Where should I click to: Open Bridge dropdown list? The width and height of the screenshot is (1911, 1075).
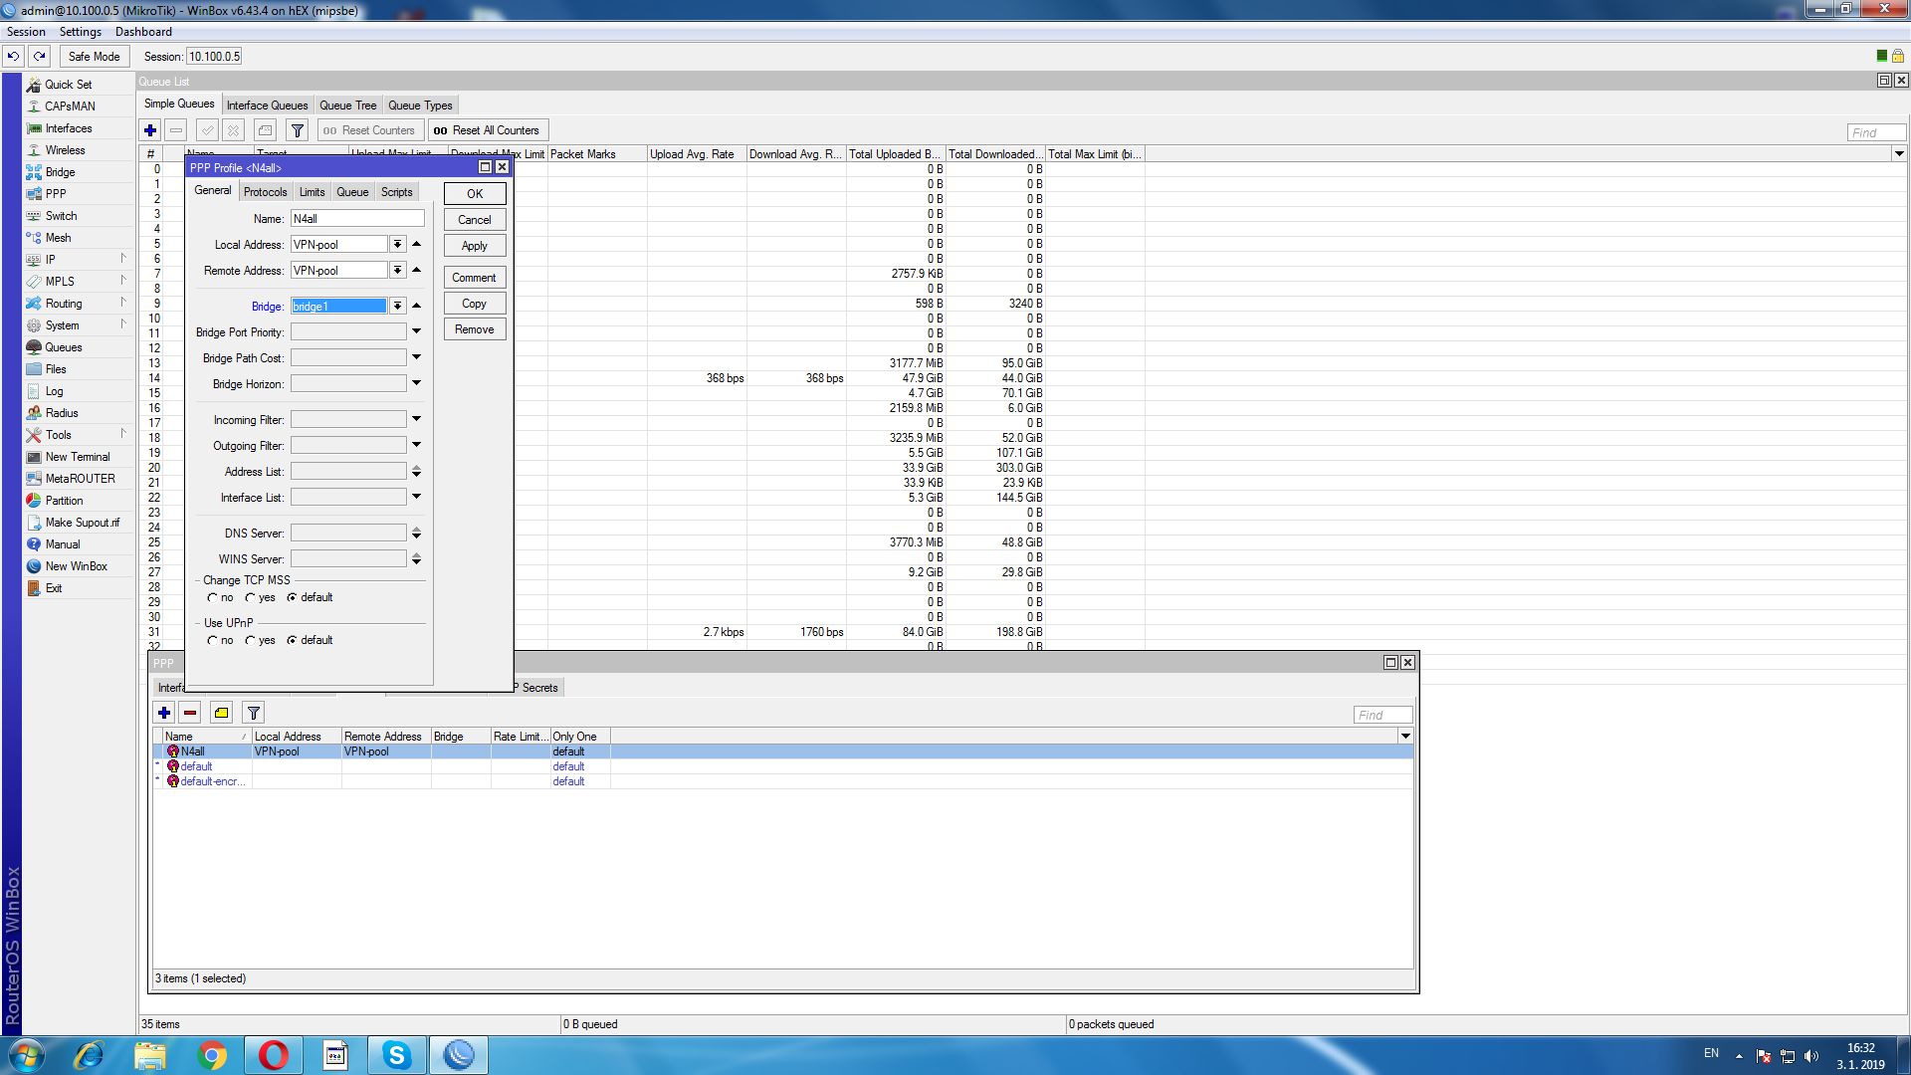pos(397,307)
